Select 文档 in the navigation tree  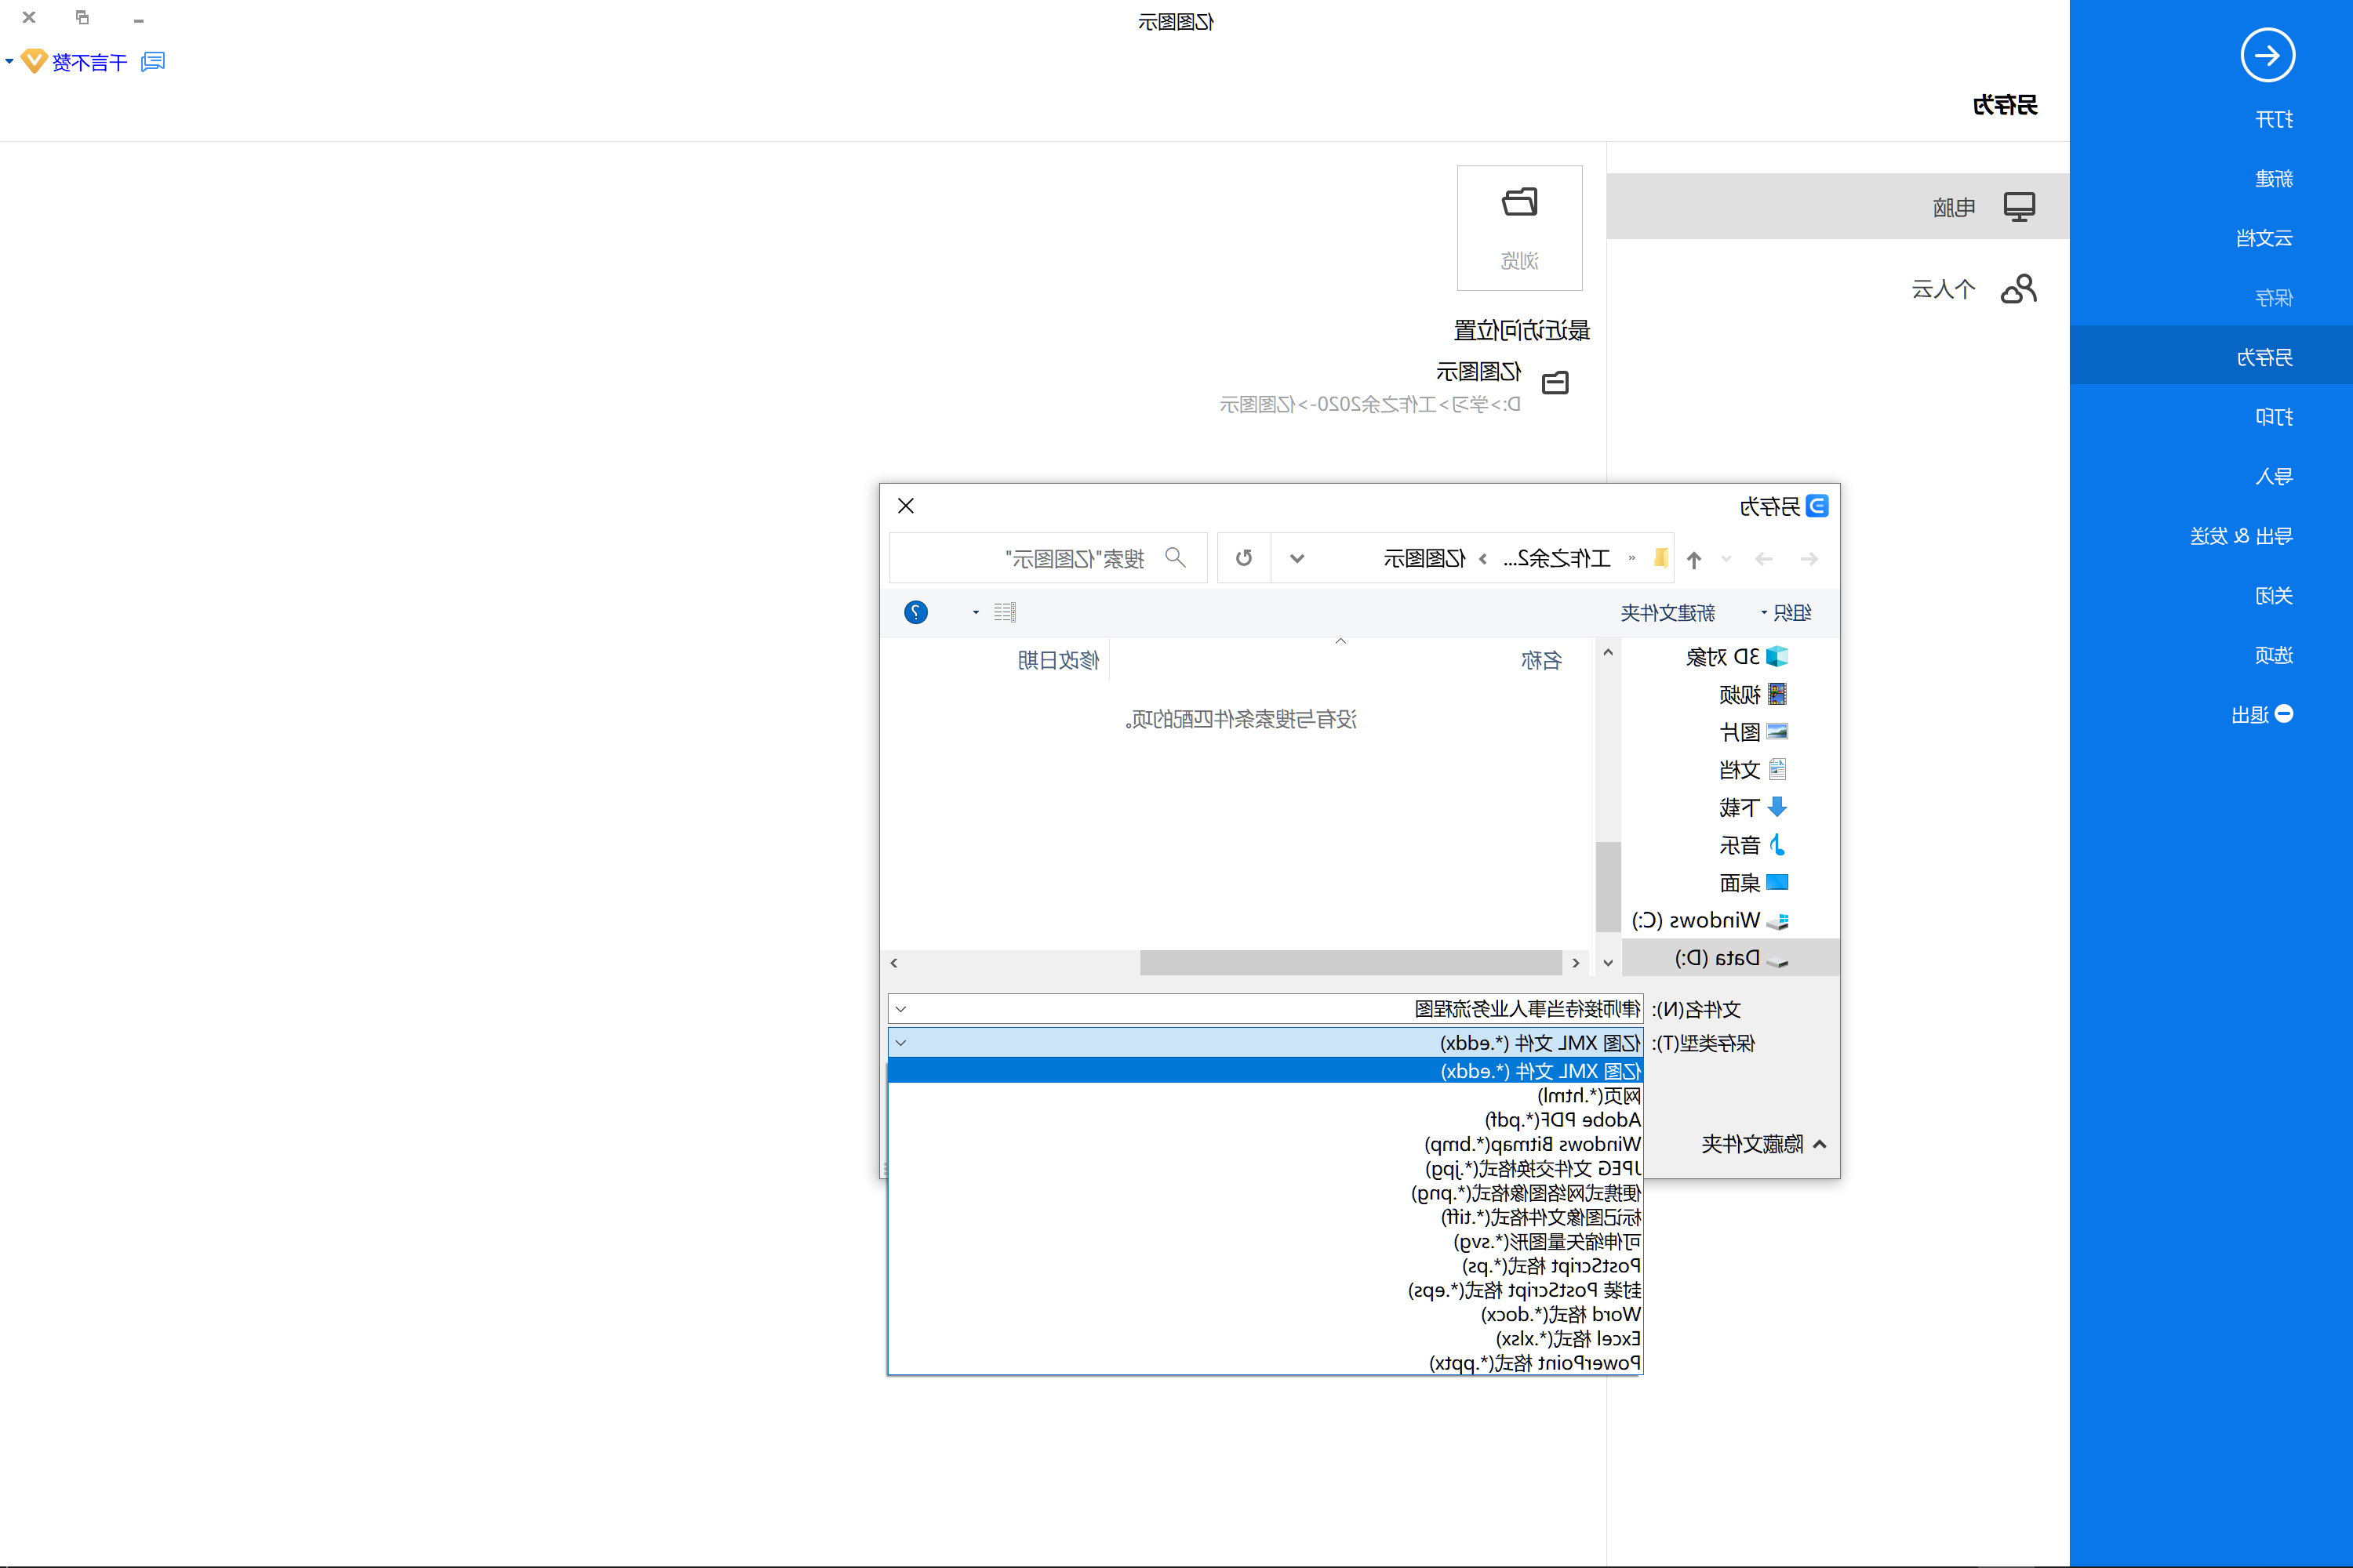pos(1753,769)
